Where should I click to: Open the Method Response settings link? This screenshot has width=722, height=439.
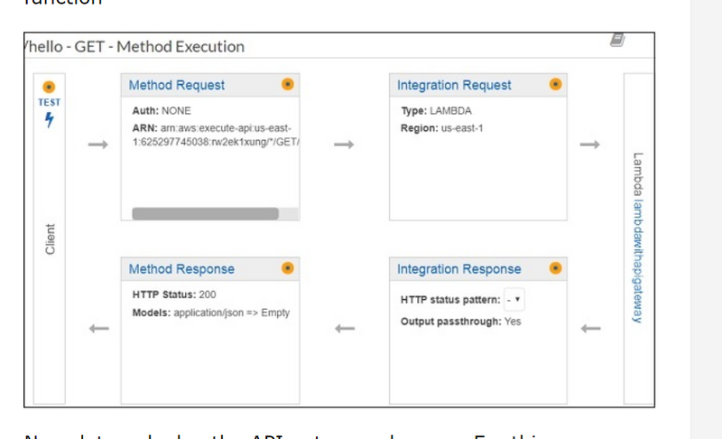pos(181,269)
